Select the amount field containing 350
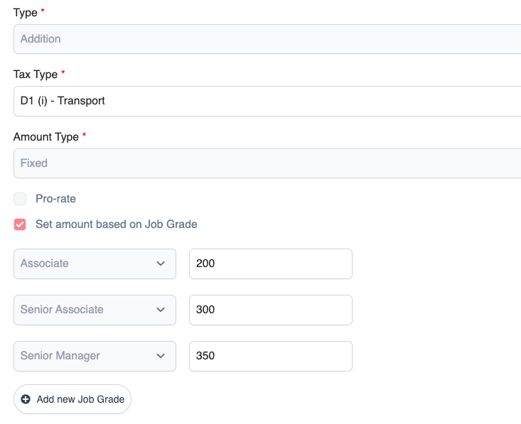 pos(270,356)
